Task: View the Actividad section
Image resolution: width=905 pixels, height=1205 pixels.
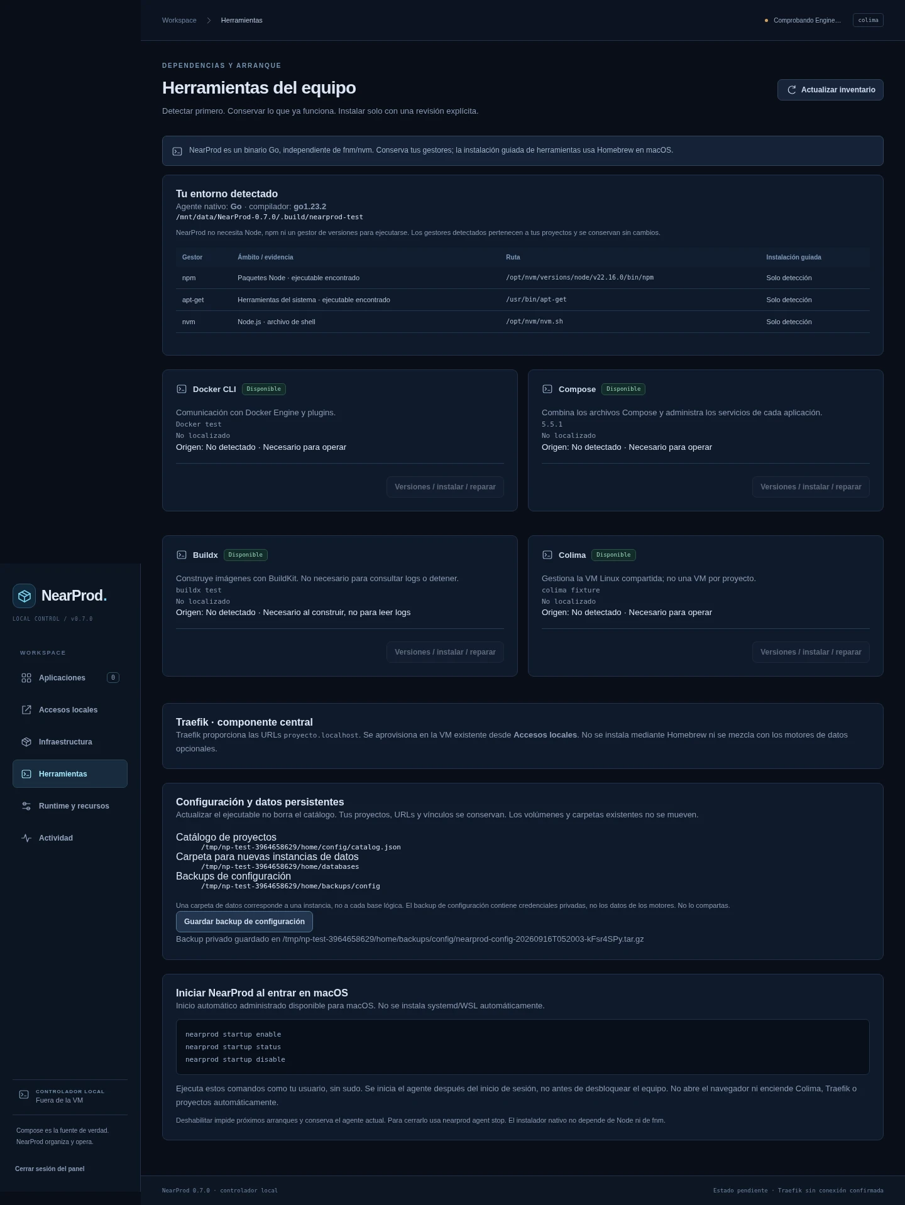Action: pyautogui.click(x=70, y=838)
